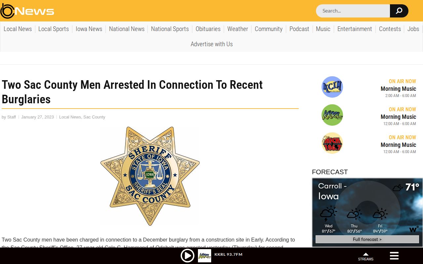Image resolution: width=423 pixels, height=264 pixels.
Task: Open the Music menu item
Action: tap(323, 29)
